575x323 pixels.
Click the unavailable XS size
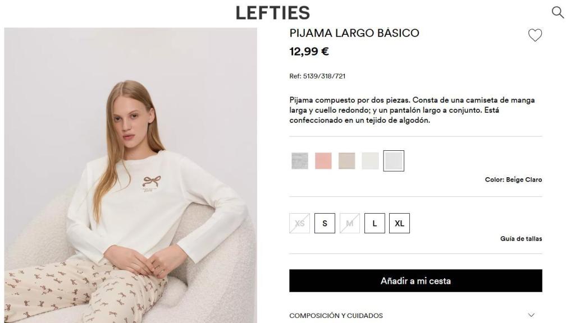point(299,223)
